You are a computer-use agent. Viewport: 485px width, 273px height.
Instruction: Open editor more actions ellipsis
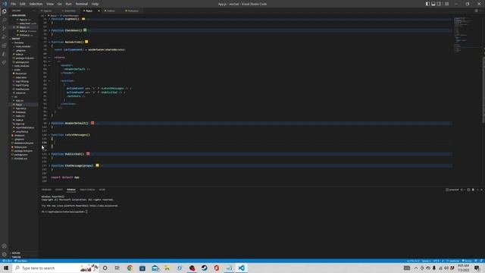[x=481, y=11]
